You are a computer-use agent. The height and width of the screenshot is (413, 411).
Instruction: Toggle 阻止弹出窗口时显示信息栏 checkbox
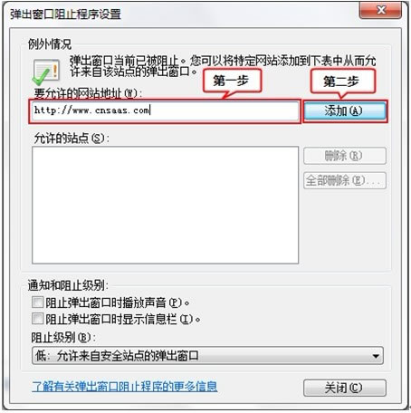click(x=38, y=319)
